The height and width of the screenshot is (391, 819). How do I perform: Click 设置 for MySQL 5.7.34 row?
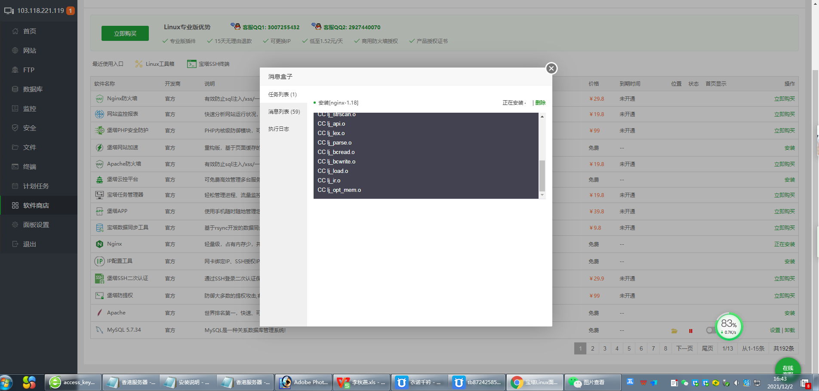coord(775,330)
